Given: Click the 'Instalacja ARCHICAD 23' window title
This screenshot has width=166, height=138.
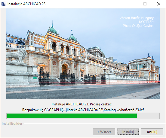Looking at the screenshot, I should click(x=26, y=4).
